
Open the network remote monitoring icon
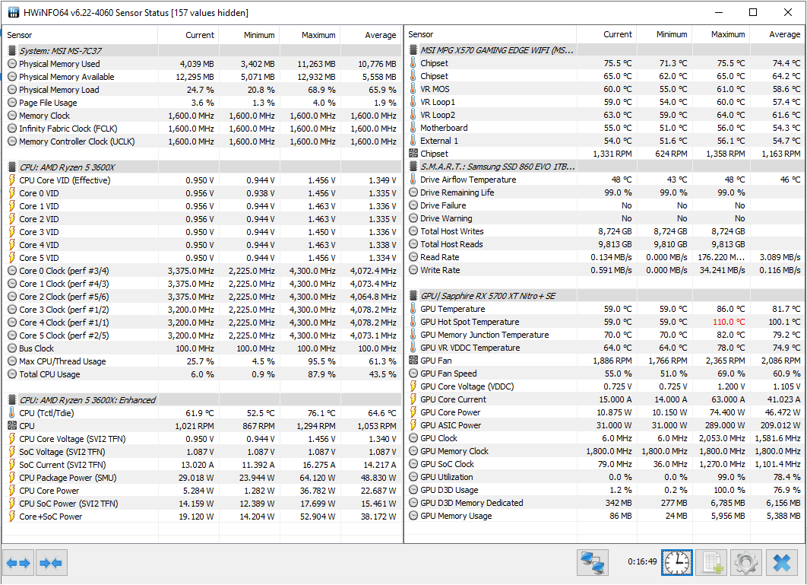(x=593, y=562)
